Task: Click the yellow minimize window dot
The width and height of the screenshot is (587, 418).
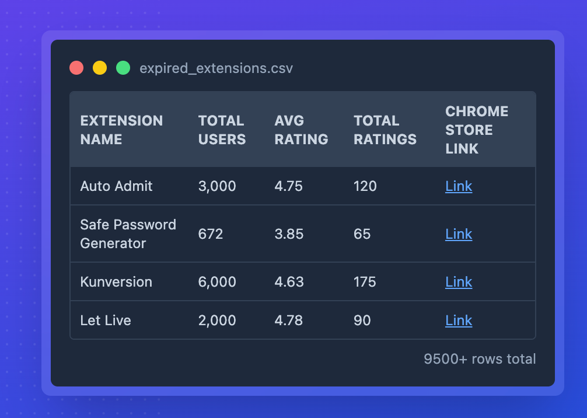Action: coord(100,68)
